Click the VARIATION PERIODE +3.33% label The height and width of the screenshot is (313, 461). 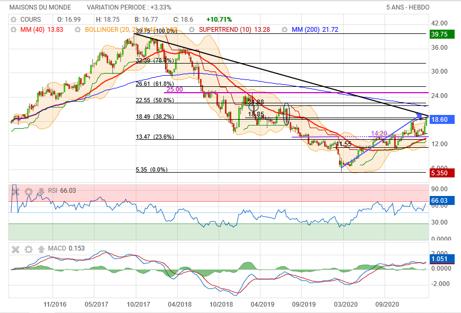tap(129, 7)
